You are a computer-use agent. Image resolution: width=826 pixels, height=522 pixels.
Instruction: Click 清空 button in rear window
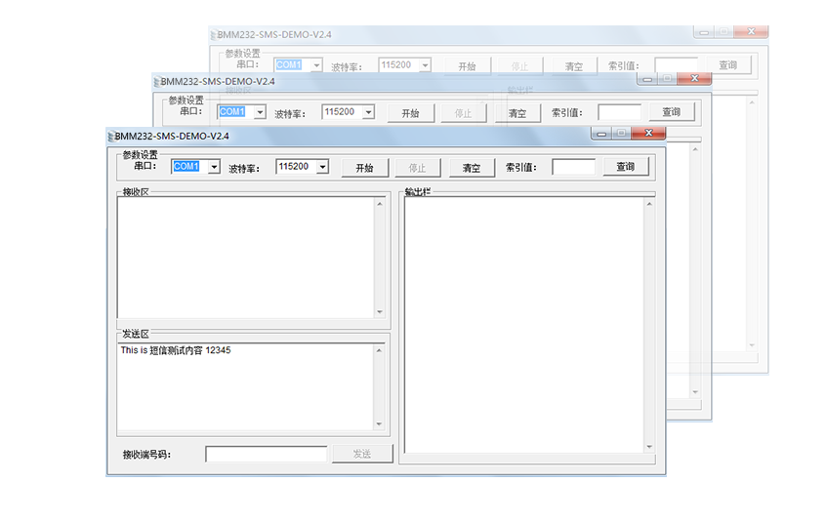(574, 66)
